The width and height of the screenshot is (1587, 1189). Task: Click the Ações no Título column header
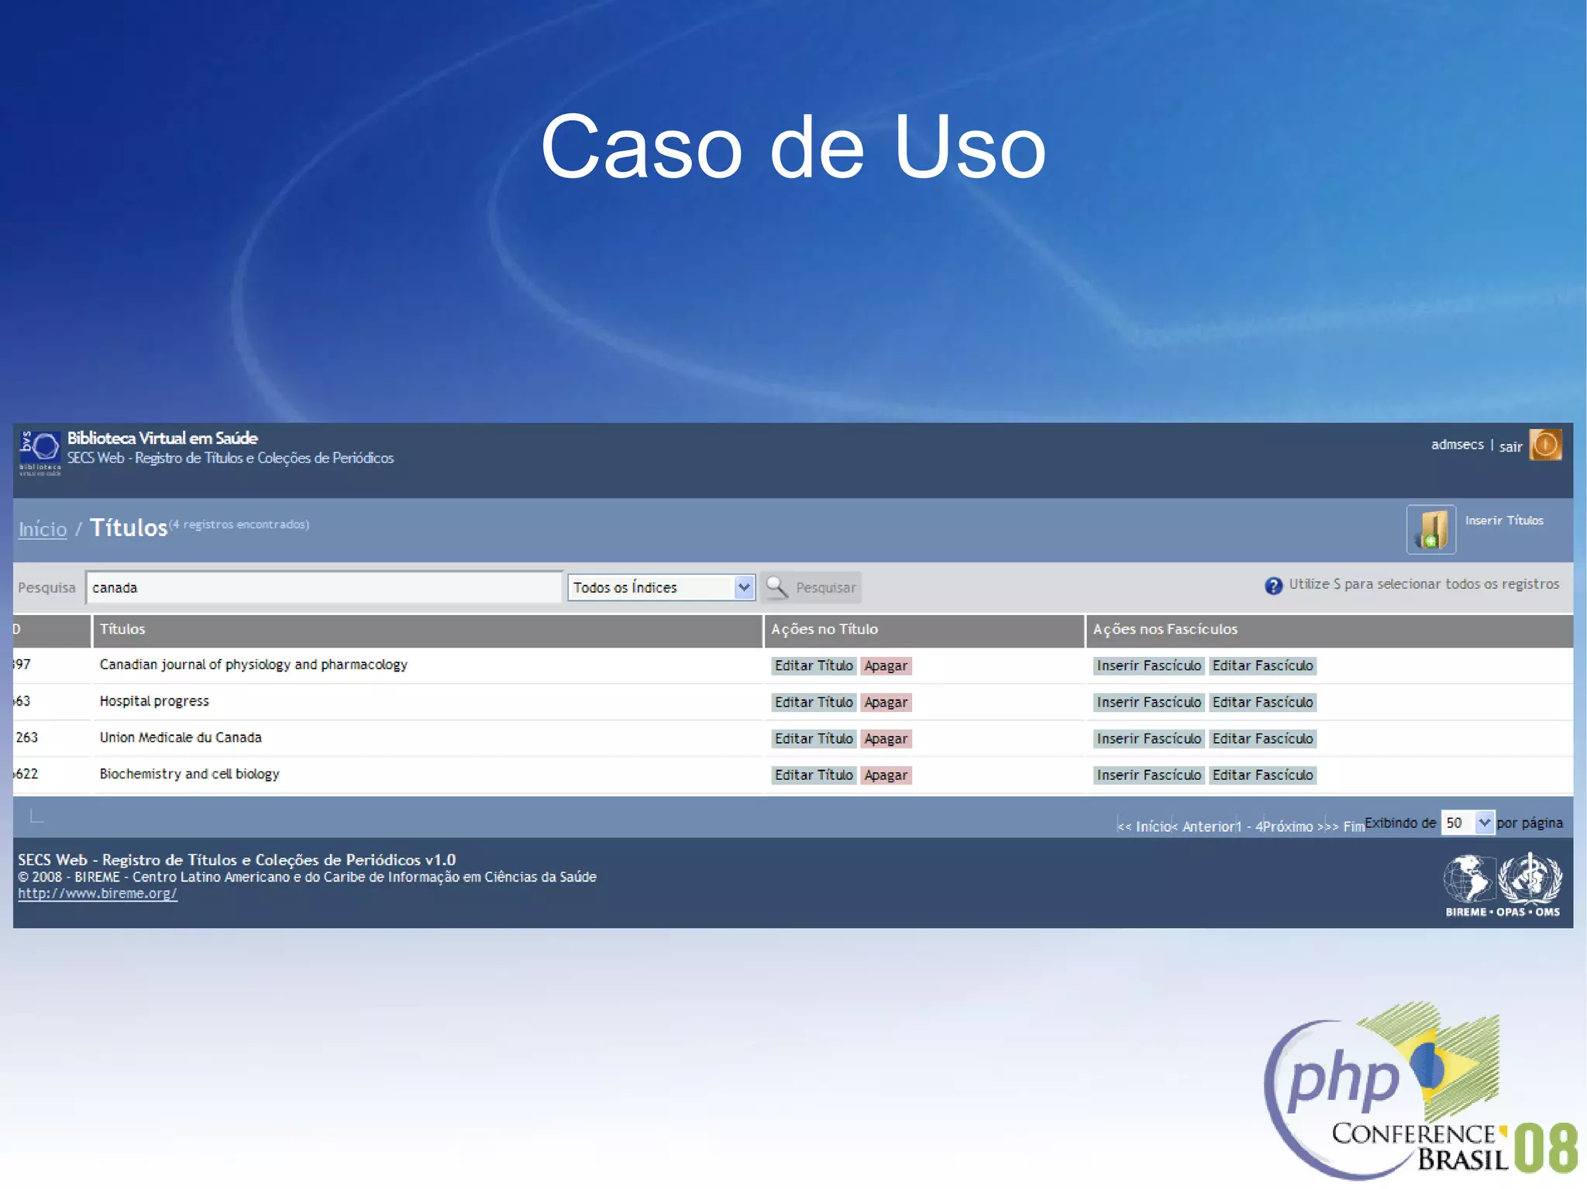[x=924, y=630]
